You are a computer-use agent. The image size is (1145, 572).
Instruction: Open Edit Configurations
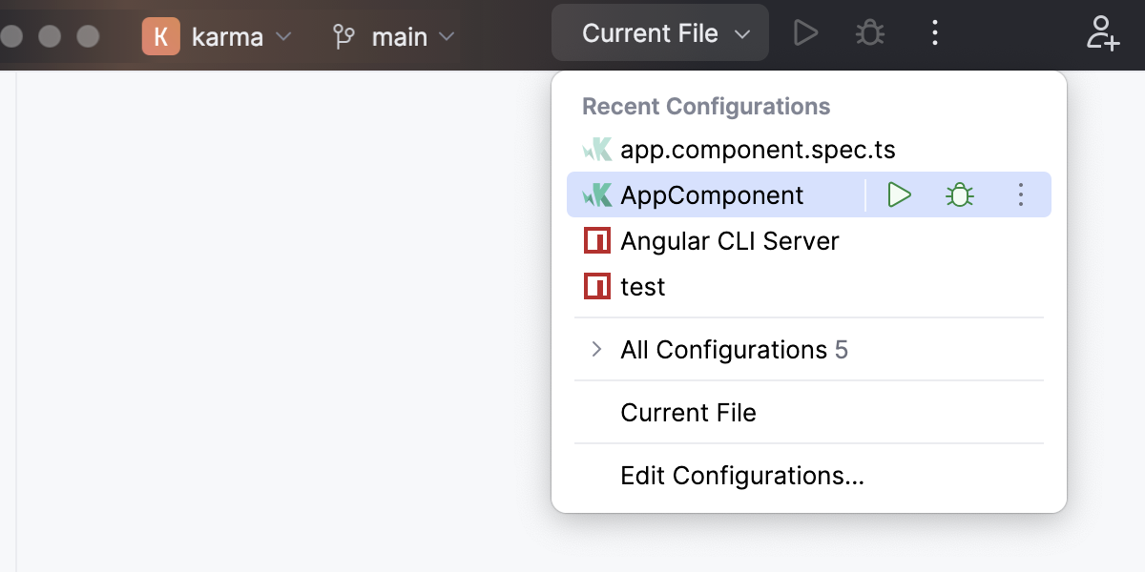pos(740,475)
